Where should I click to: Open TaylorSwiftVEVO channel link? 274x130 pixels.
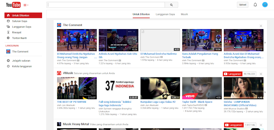[195, 105]
